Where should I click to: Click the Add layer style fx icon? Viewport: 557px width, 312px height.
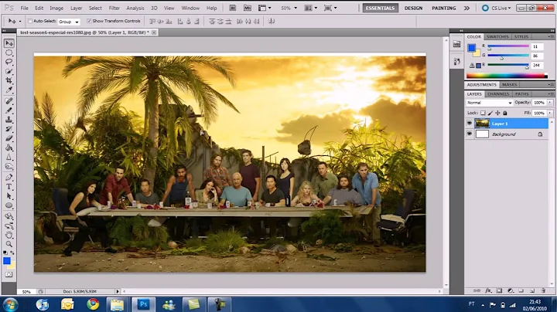point(488,290)
